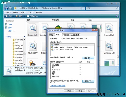Select SYSTEM in the user list
Image resolution: width=126 pixels, height=97 pixels.
(73, 45)
